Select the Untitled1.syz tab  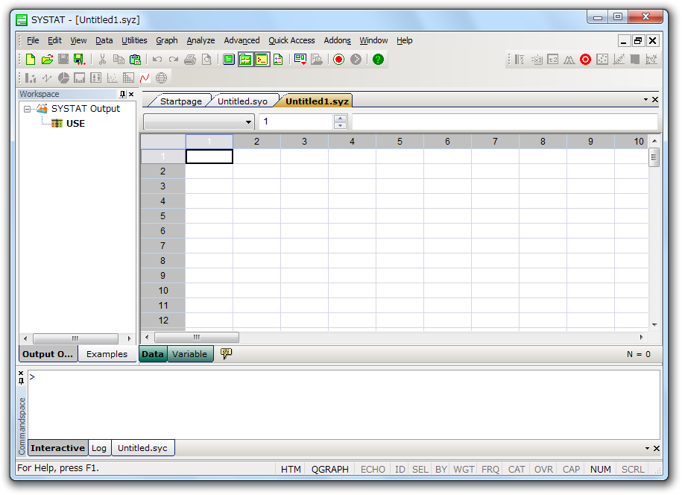click(x=317, y=101)
